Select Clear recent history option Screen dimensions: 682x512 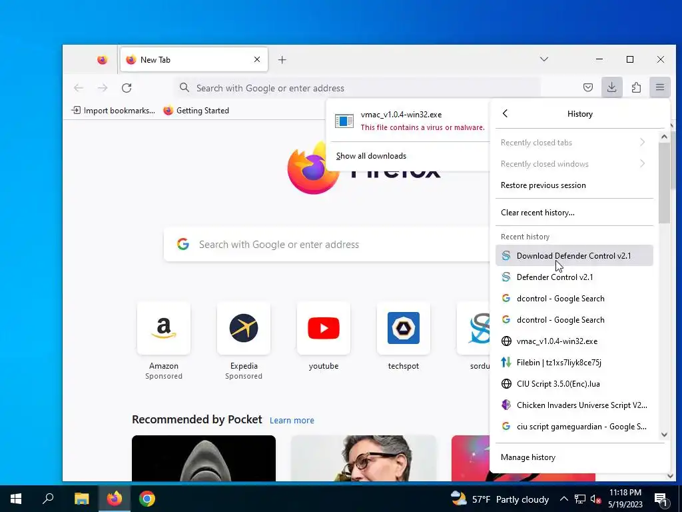coord(574,213)
